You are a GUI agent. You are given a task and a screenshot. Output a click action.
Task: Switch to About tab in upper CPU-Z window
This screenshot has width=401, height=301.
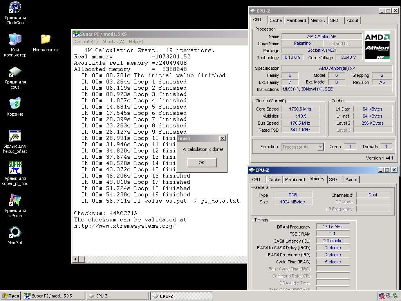352,20
